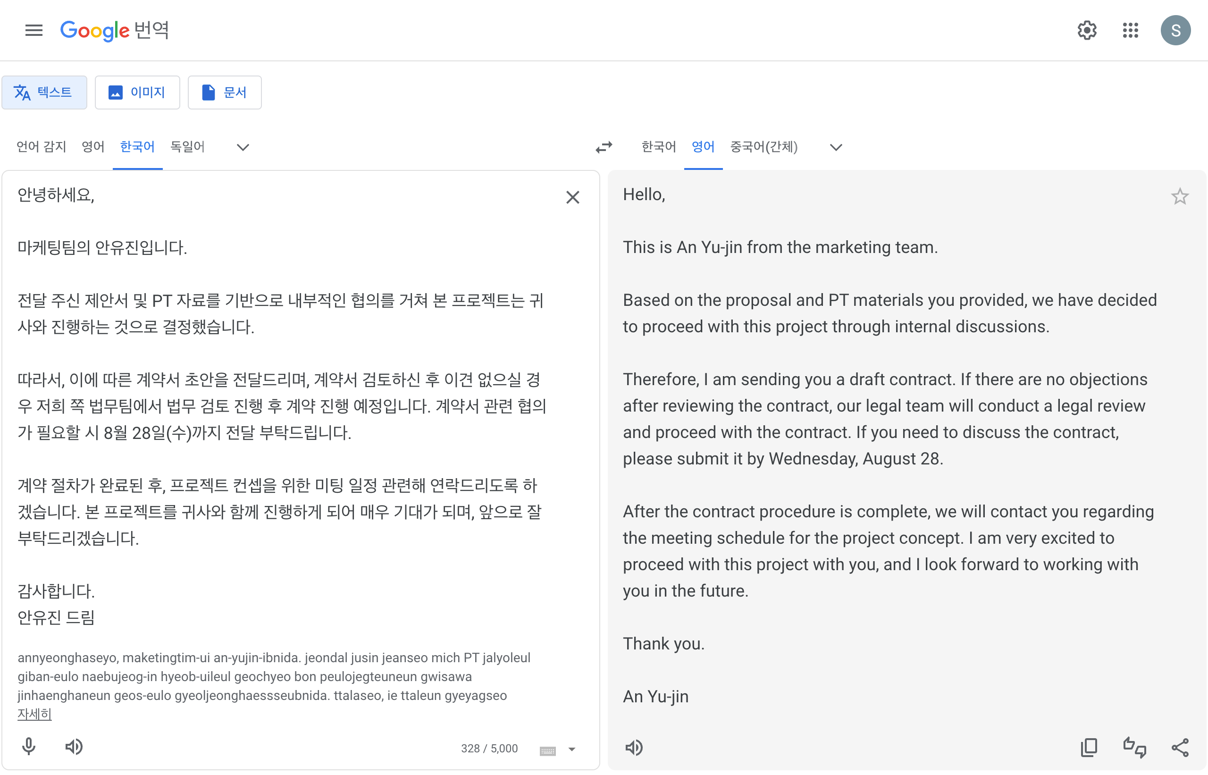Share the translation
Viewport: 1208px width, 775px height.
coord(1180,748)
